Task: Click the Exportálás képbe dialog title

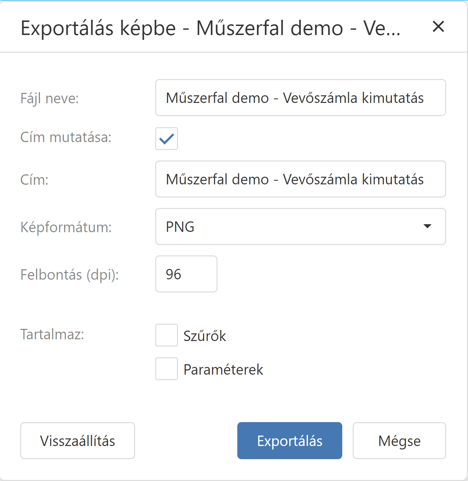Action: coord(210,28)
